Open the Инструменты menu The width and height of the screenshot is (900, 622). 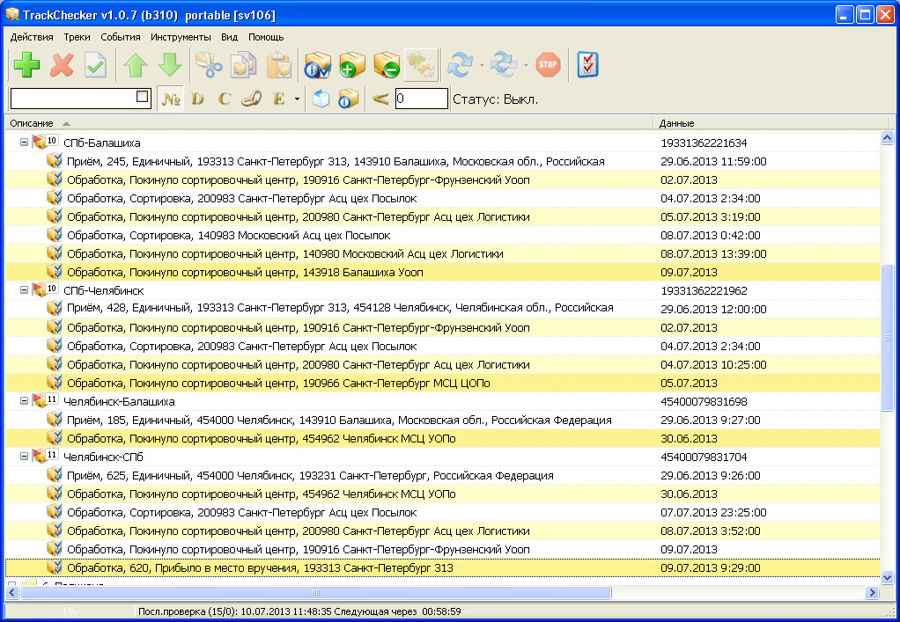pos(180,37)
